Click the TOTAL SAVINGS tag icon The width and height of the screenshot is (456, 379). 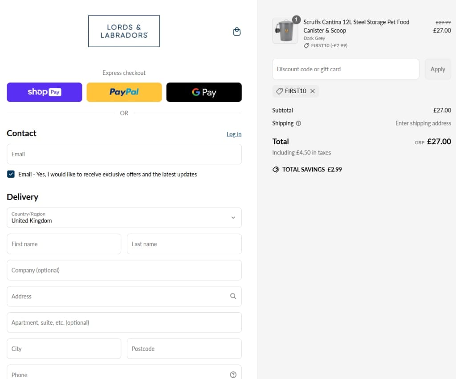276,170
